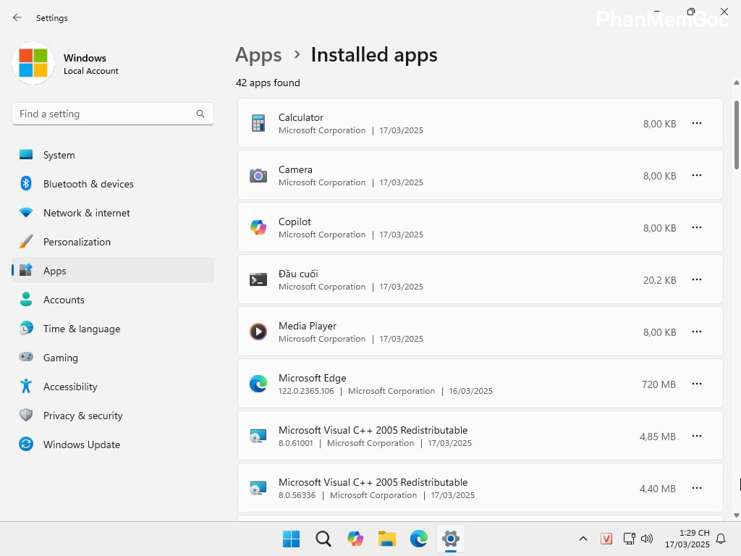
Task: Select Time & language in sidebar
Action: (x=81, y=329)
